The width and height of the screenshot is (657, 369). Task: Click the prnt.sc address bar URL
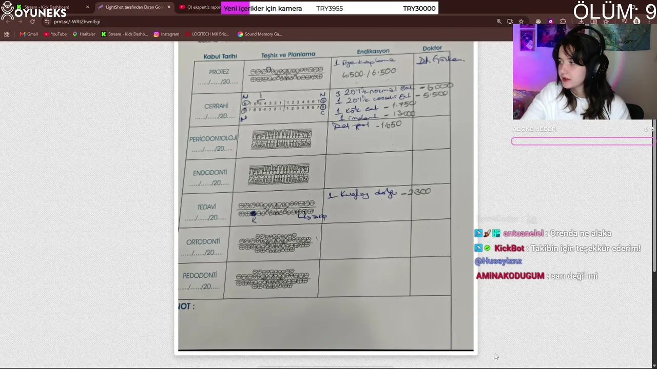[77, 22]
